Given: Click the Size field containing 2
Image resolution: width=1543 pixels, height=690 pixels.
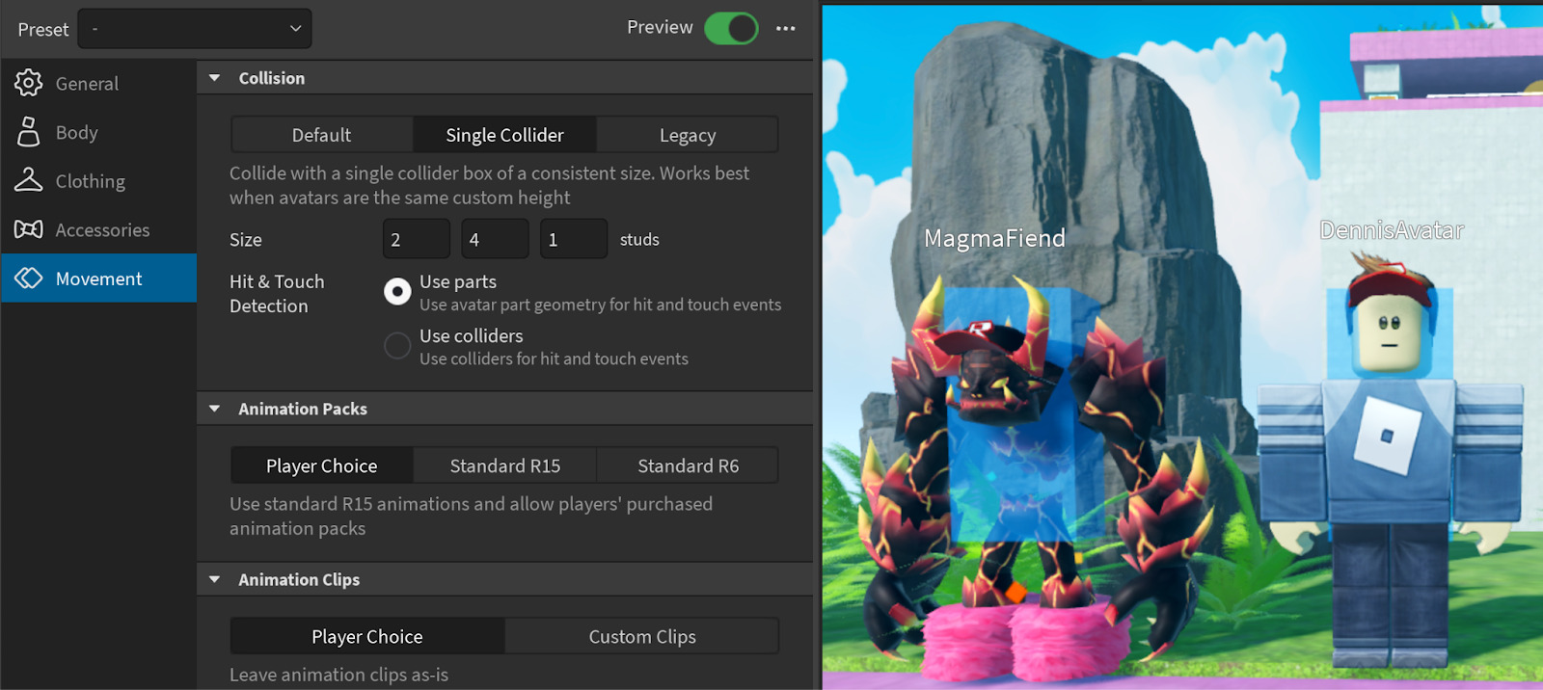Looking at the screenshot, I should coord(417,239).
